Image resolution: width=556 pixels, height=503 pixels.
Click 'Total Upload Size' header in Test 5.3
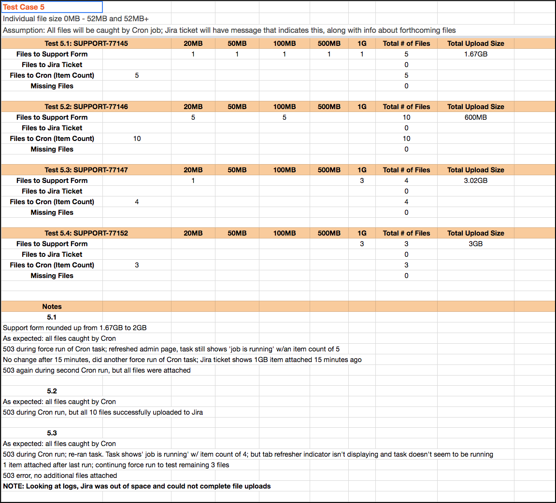tap(475, 170)
